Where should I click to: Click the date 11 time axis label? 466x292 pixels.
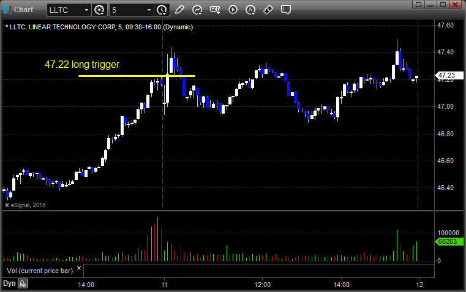pos(164,285)
